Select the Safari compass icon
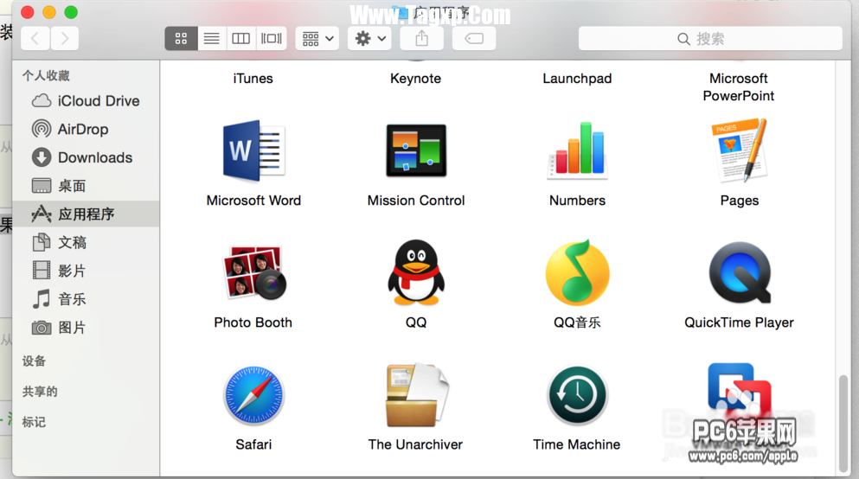The image size is (859, 479). coord(253,395)
